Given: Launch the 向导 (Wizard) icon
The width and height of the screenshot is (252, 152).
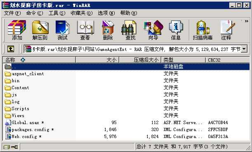Looking at the screenshot, I should pyautogui.click(x=153, y=30).
